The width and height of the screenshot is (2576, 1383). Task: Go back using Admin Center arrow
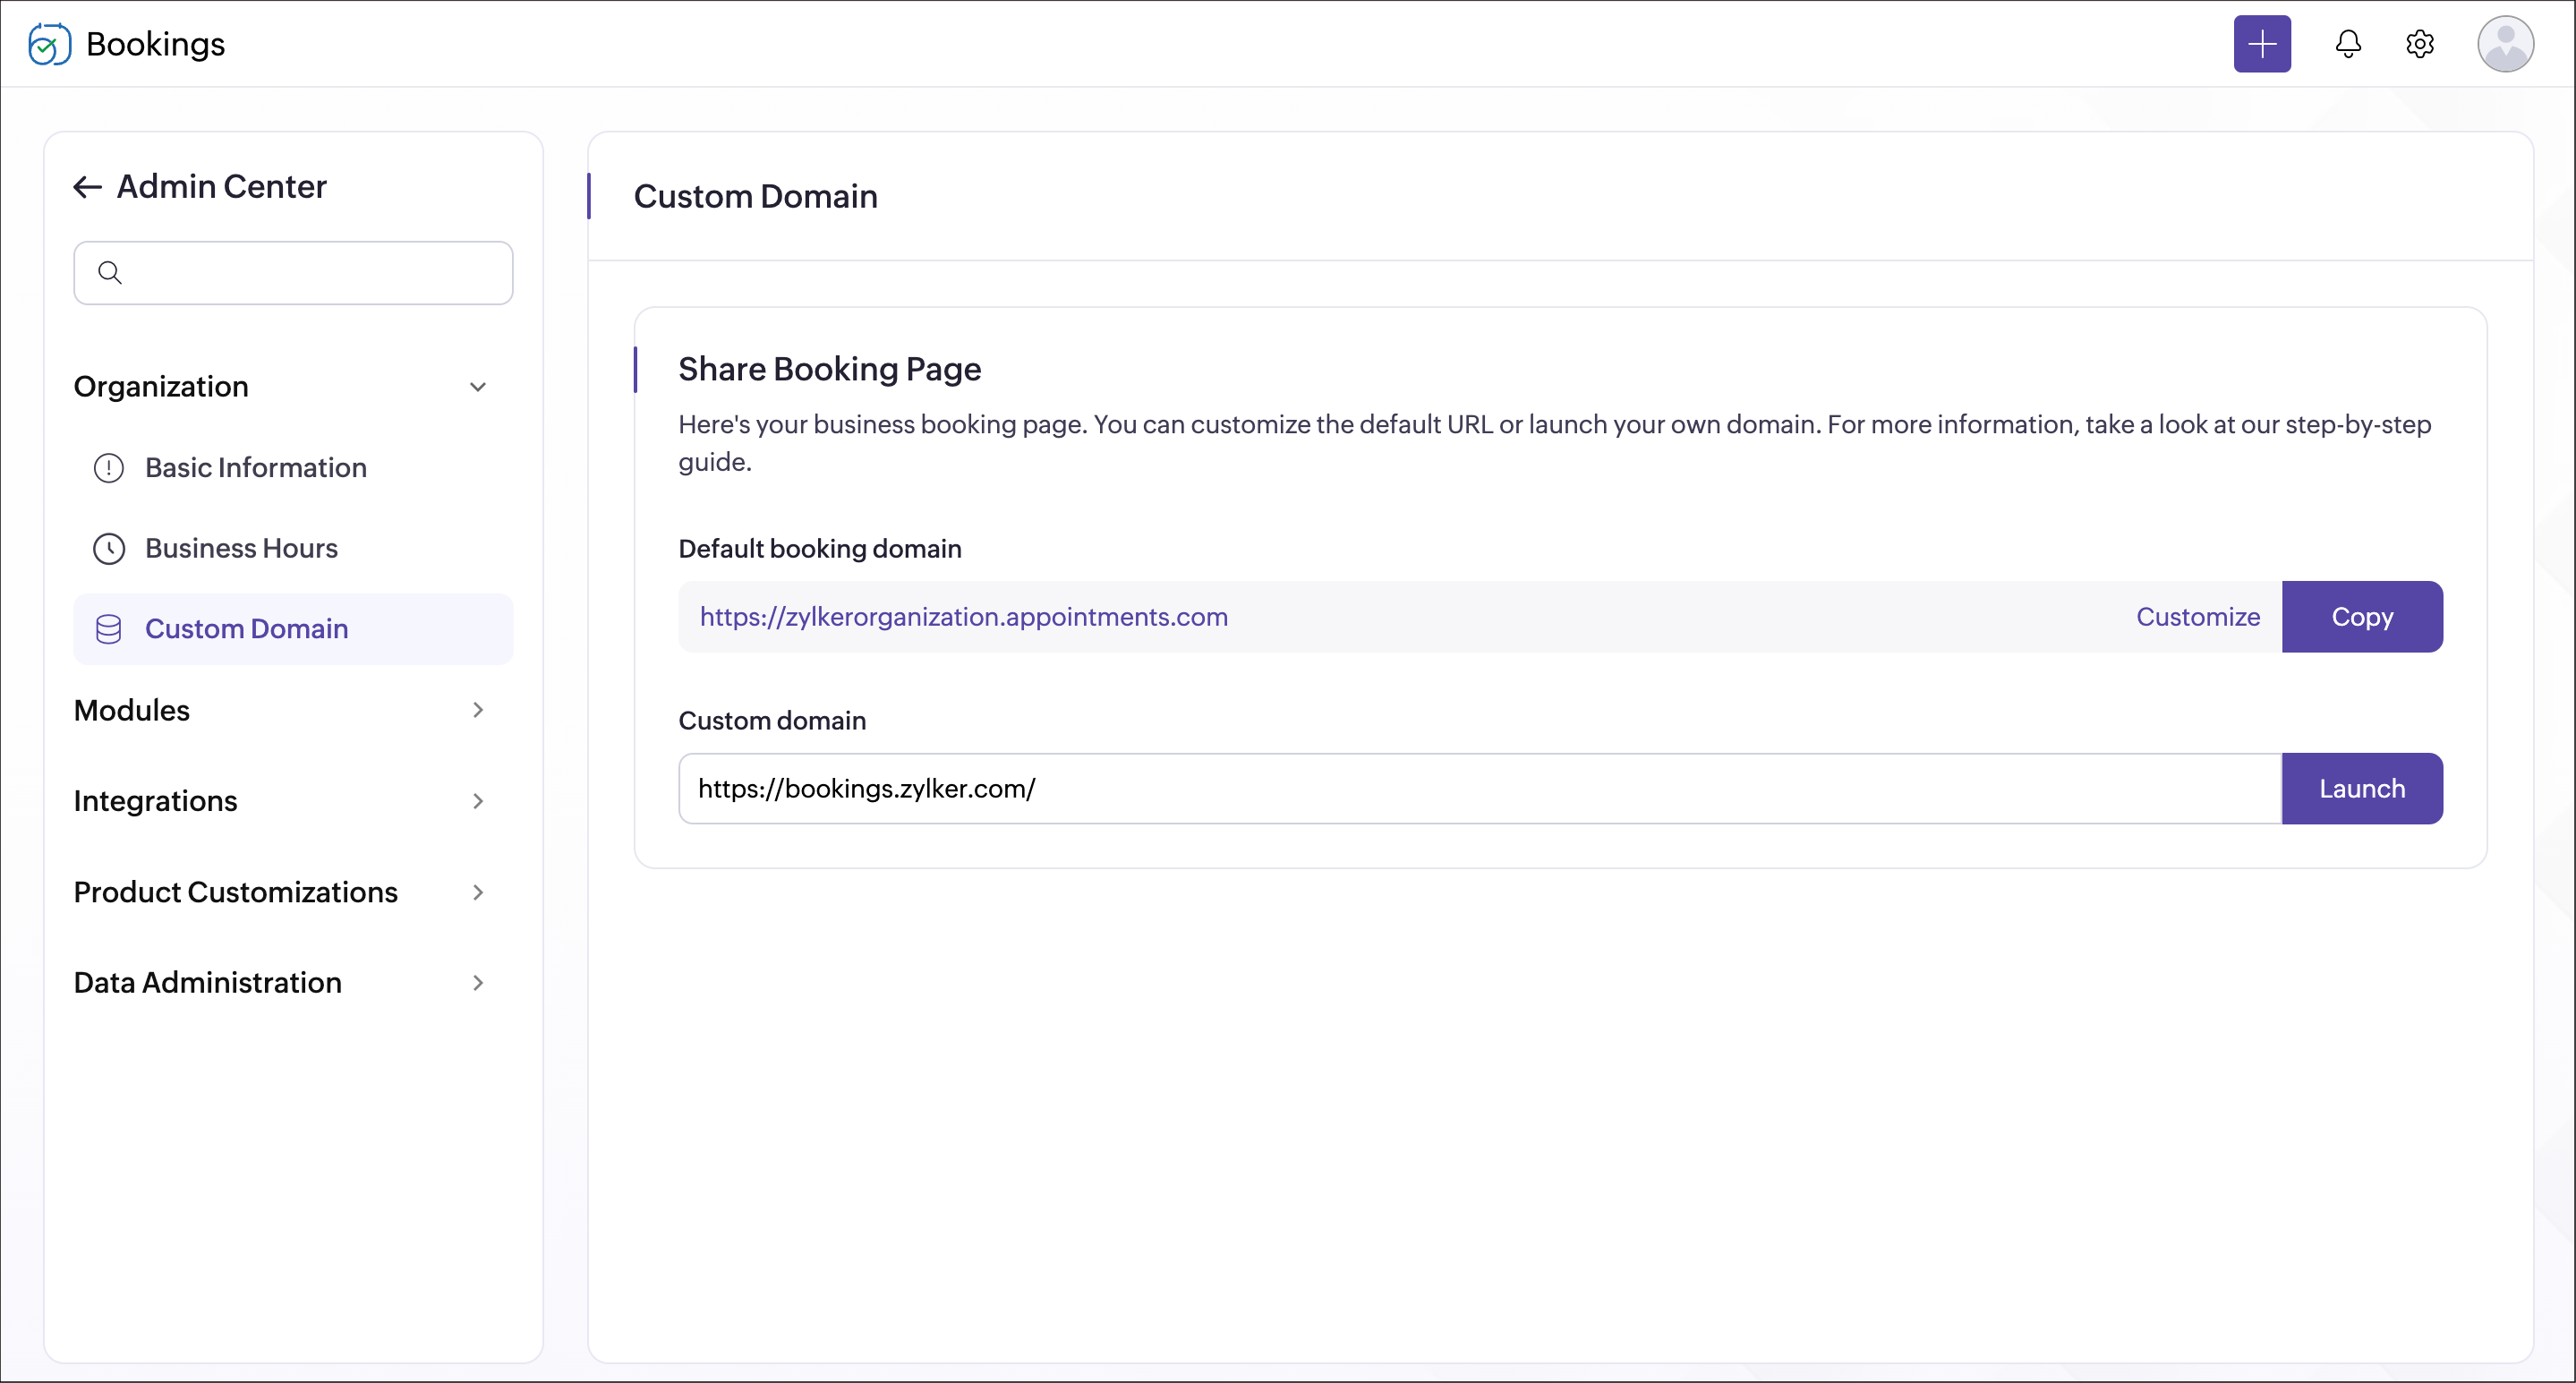point(88,187)
